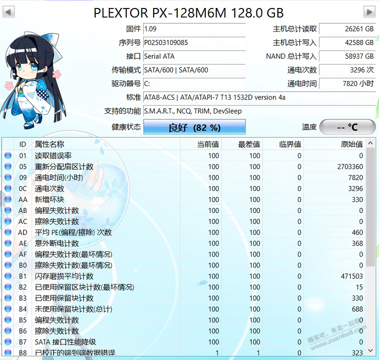This screenshot has width=379, height=360.
Task: Click status orb for 新增坏块 row
Action: [8, 199]
